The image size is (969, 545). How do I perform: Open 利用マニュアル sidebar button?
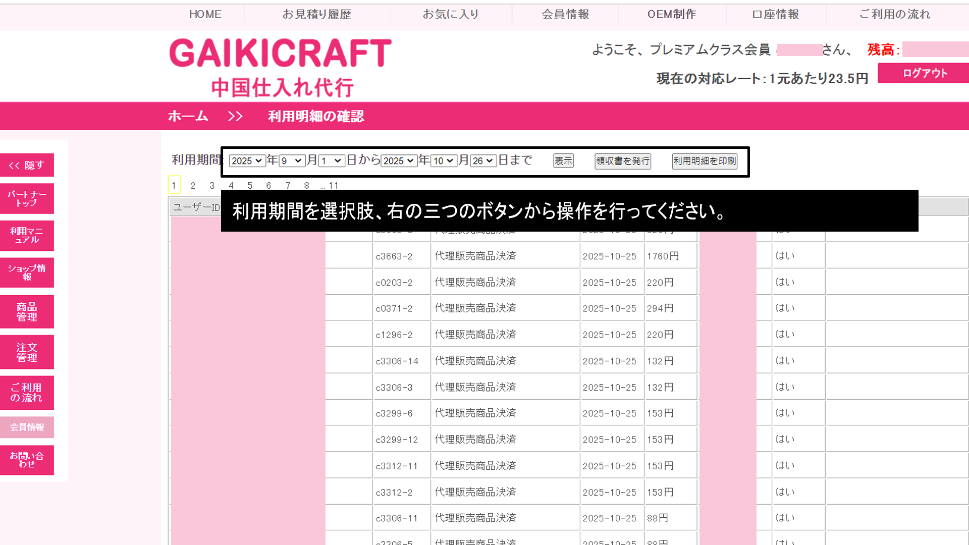pyautogui.click(x=27, y=235)
